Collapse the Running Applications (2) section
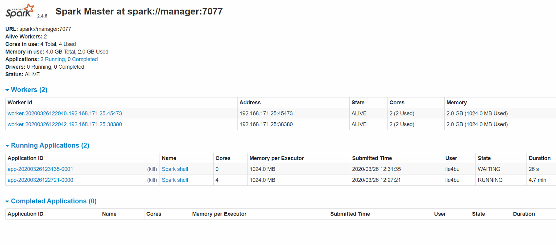556x245 pixels. (48, 145)
